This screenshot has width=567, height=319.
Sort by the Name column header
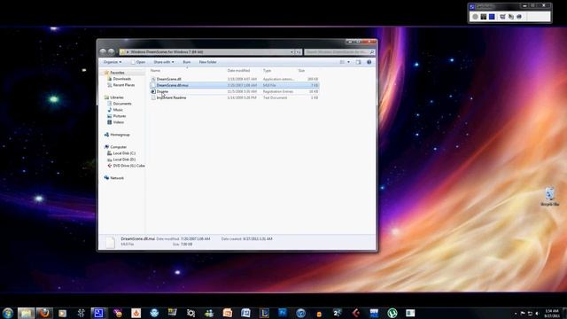tap(156, 71)
